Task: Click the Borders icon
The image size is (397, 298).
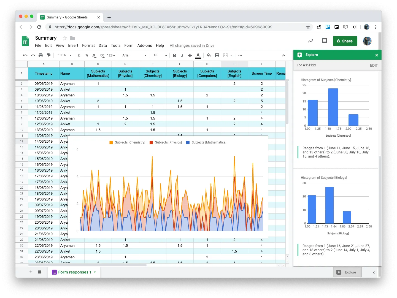Action: [217, 55]
